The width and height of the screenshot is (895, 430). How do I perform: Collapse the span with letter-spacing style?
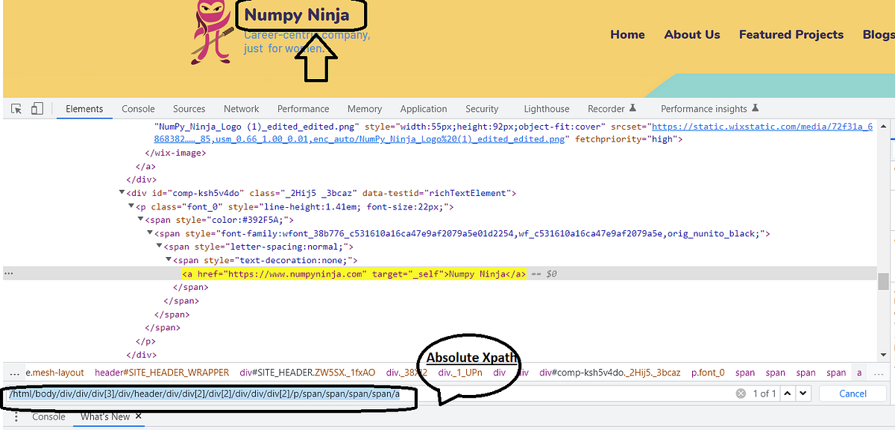(x=159, y=246)
